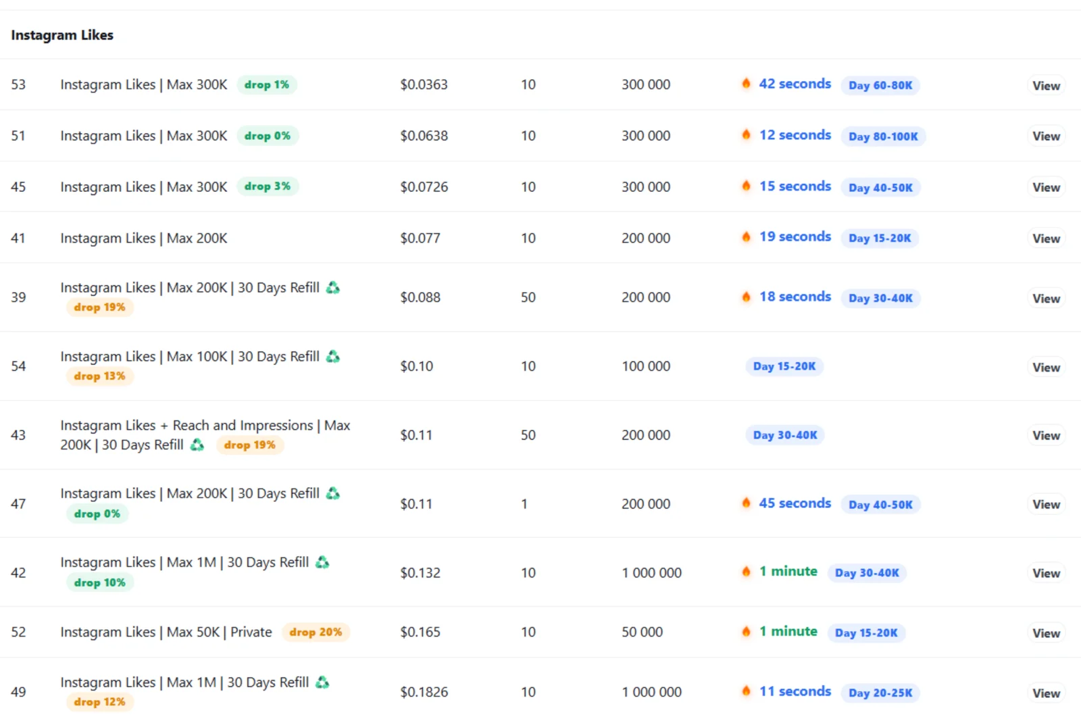Click the price $0.0638
The height and width of the screenshot is (725, 1081).
pyautogui.click(x=424, y=136)
